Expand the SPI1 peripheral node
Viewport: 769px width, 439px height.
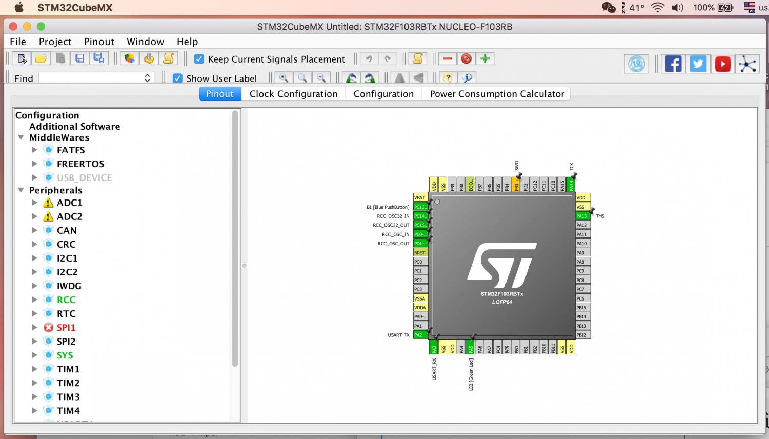coord(35,327)
